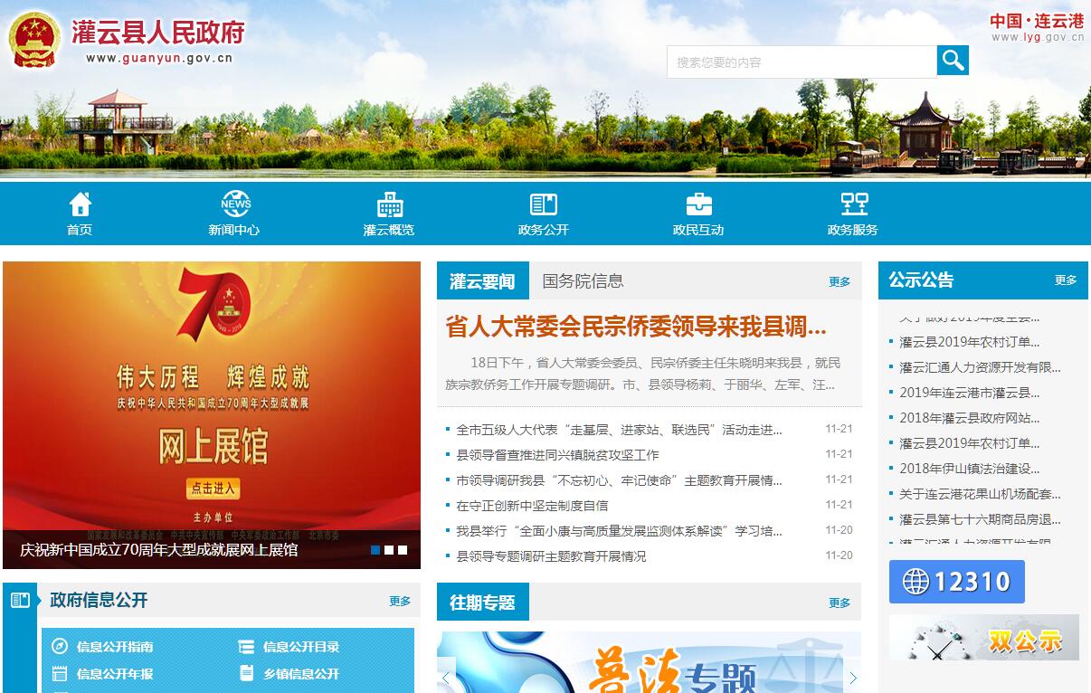Viewport: 1091px width, 693px height.
Task: Open 政民互动 briefcase icon
Action: pos(698,204)
